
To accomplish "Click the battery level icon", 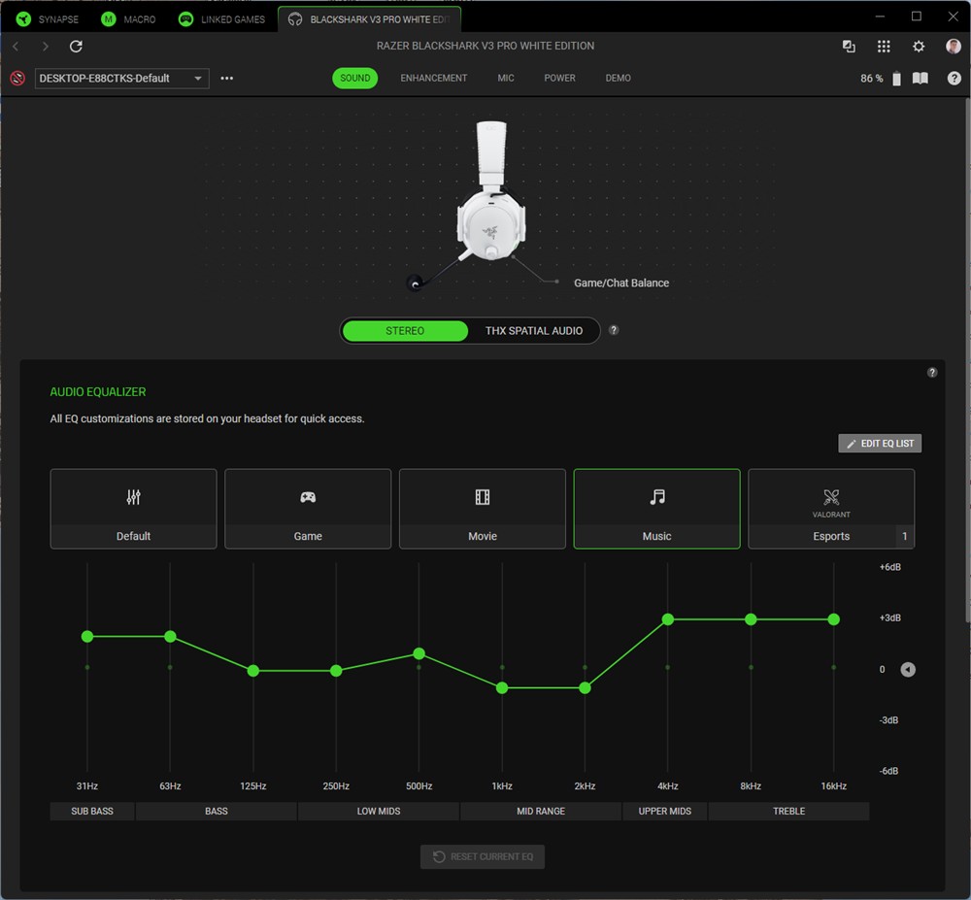I will 896,79.
